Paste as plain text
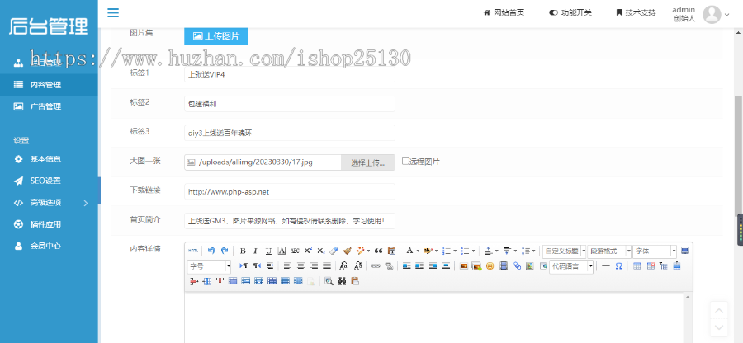743x343 pixels. 392,251
